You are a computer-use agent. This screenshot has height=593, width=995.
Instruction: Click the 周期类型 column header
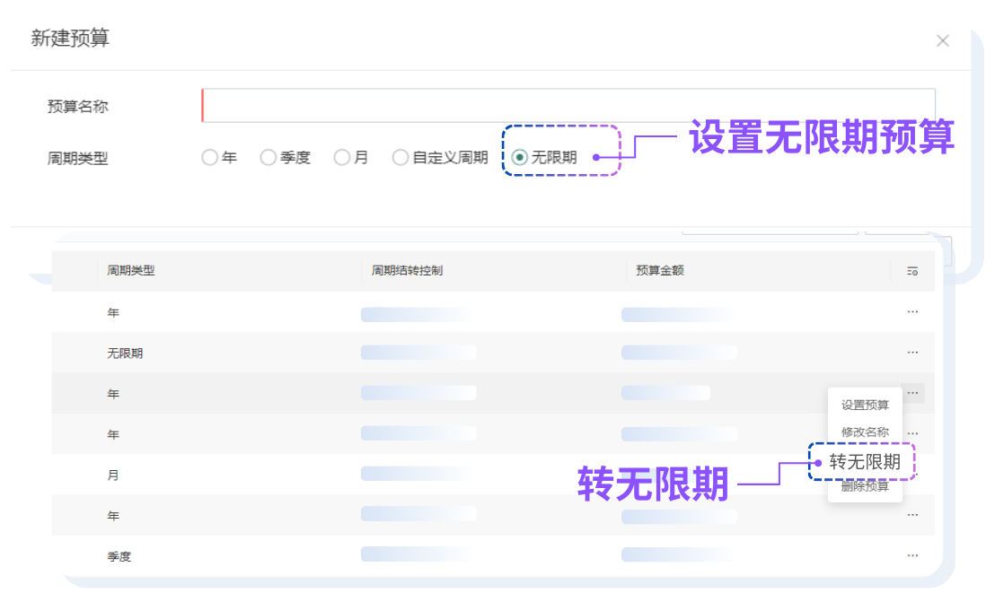tap(131, 271)
